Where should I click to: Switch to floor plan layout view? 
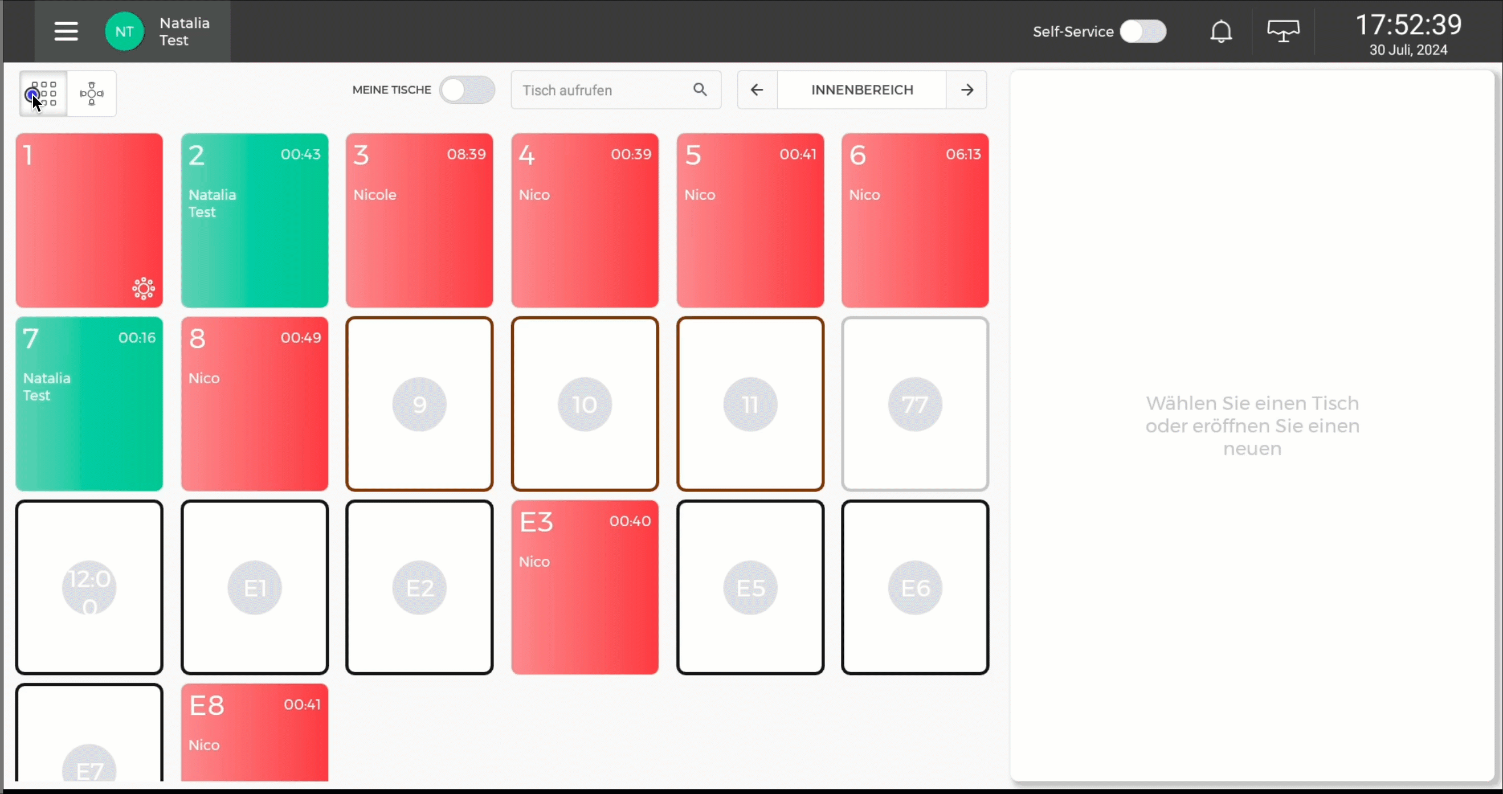pyautogui.click(x=92, y=93)
